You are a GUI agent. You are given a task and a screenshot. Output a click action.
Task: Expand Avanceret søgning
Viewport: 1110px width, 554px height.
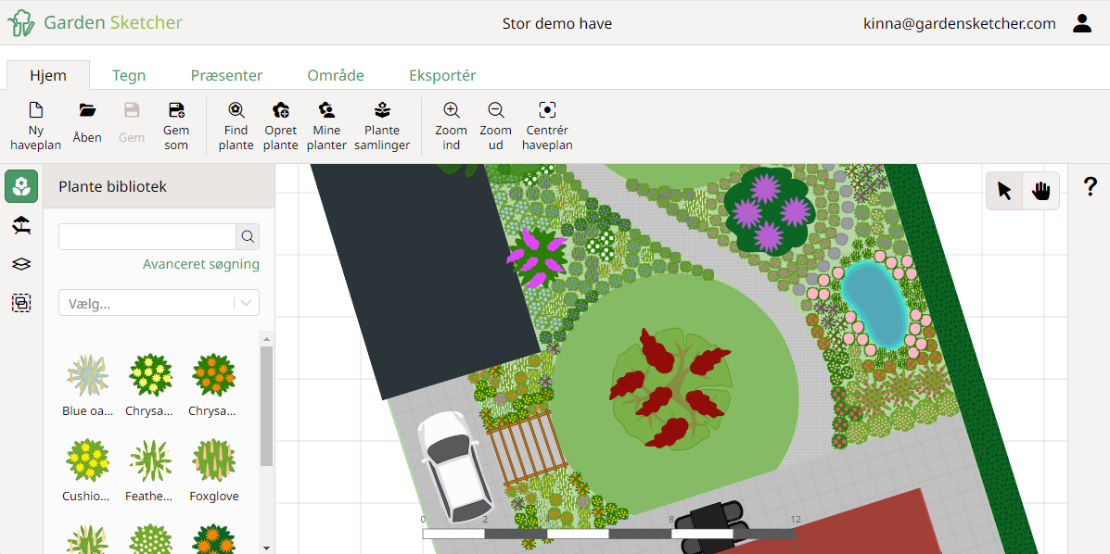point(201,263)
